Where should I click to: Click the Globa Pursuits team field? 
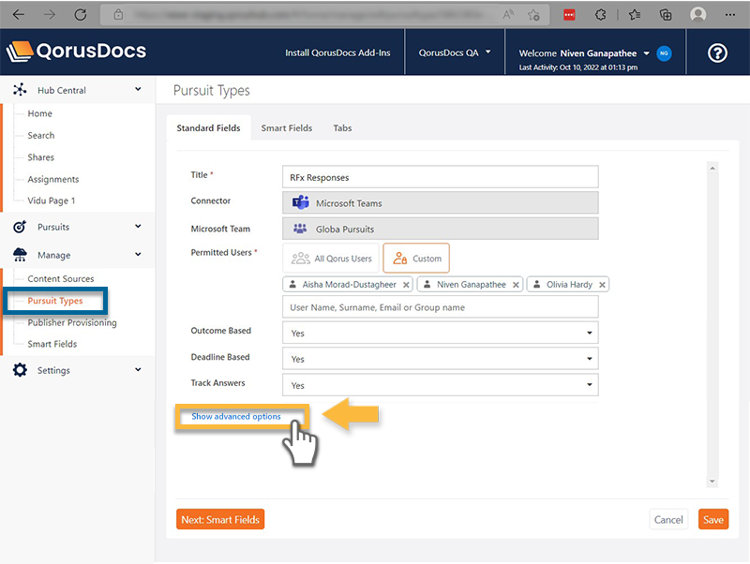coord(440,229)
